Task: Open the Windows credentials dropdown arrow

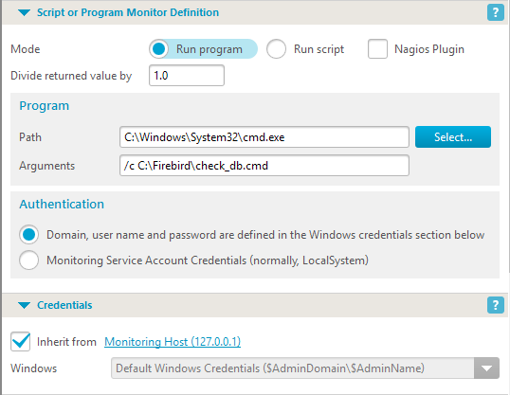Action: [486, 368]
